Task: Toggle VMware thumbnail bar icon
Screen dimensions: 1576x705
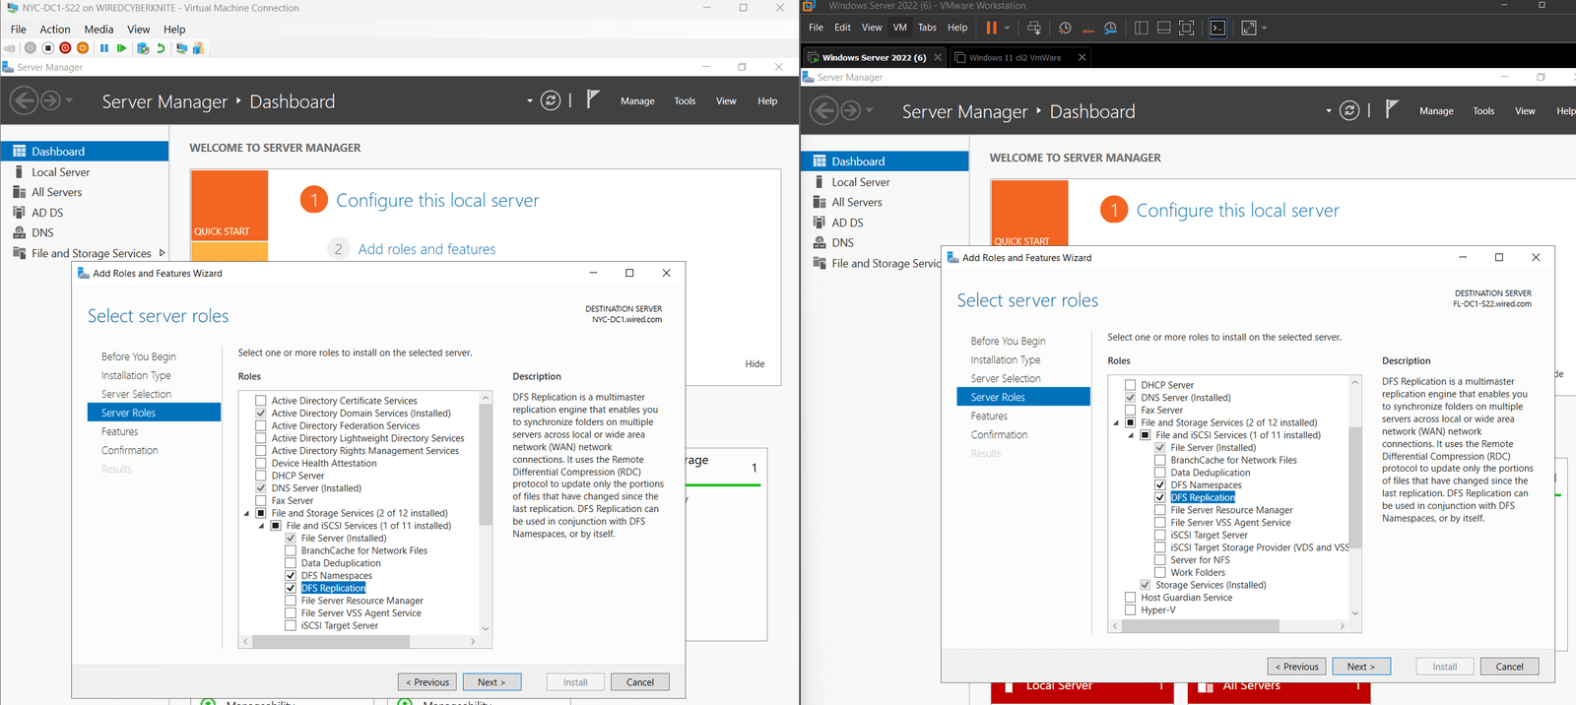Action: [1164, 28]
